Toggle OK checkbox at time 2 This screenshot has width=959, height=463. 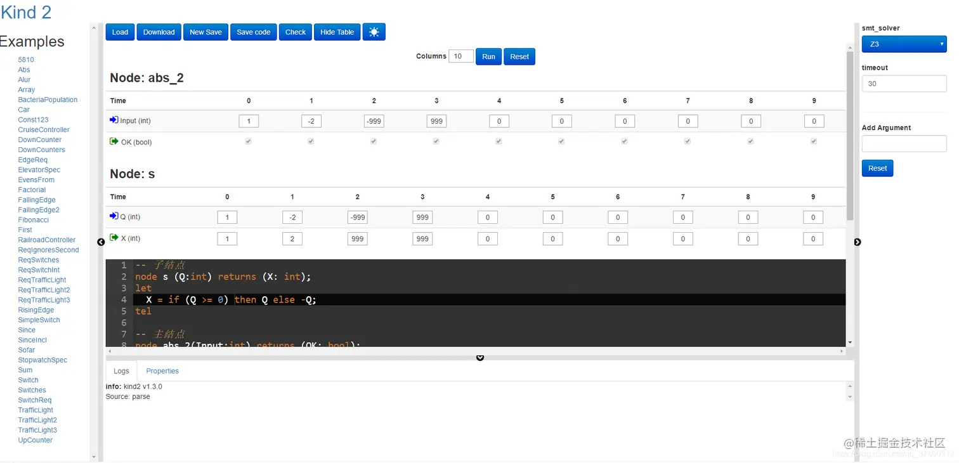[x=374, y=141]
